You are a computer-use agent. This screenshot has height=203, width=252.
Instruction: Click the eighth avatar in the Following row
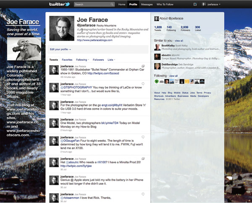192,81
